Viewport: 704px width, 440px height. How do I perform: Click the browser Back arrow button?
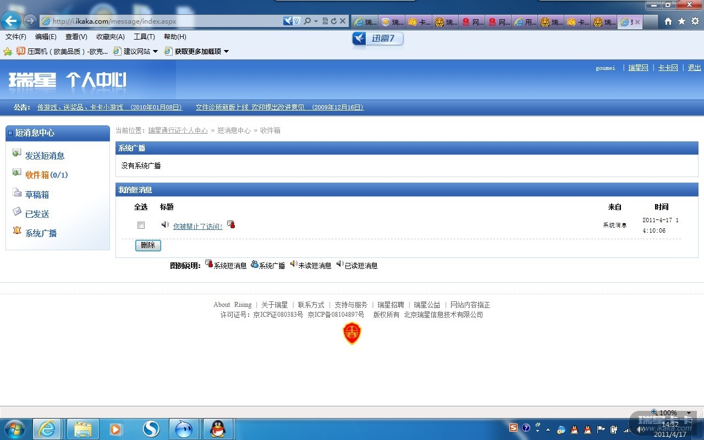(x=11, y=21)
